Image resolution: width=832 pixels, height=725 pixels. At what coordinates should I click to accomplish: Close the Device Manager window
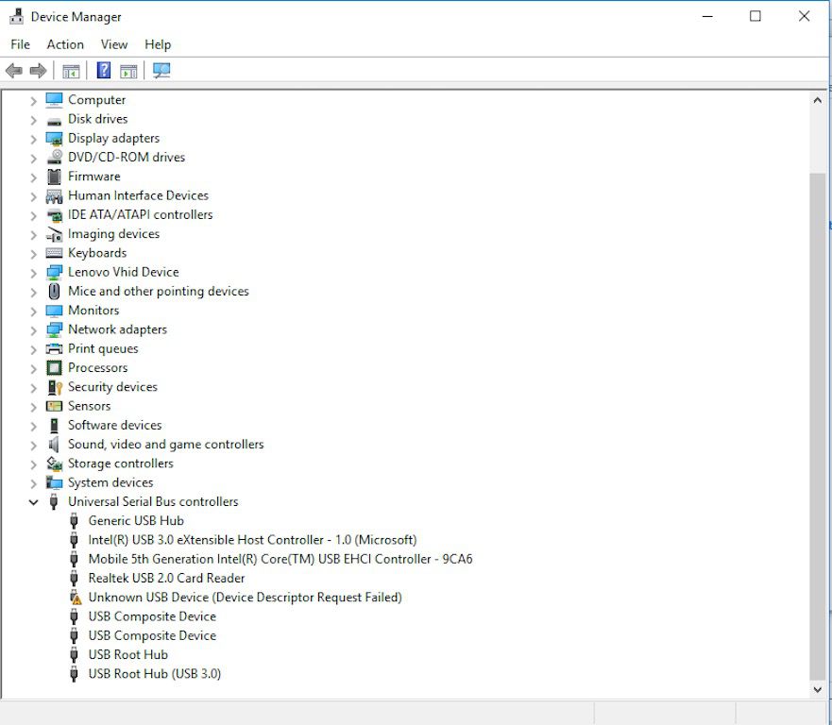804,16
